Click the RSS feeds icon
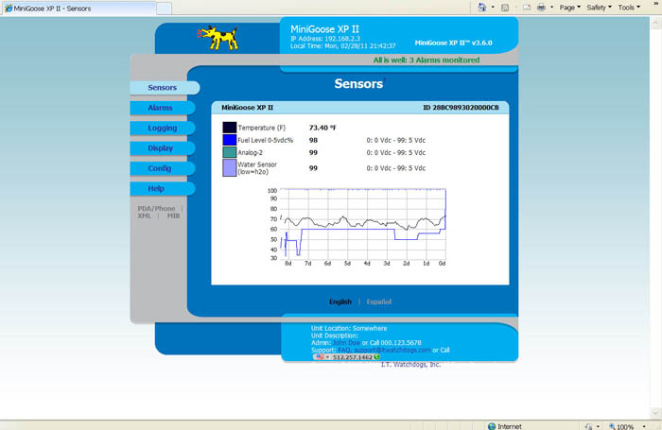Viewport: 662px width, 430px height. pos(504,8)
